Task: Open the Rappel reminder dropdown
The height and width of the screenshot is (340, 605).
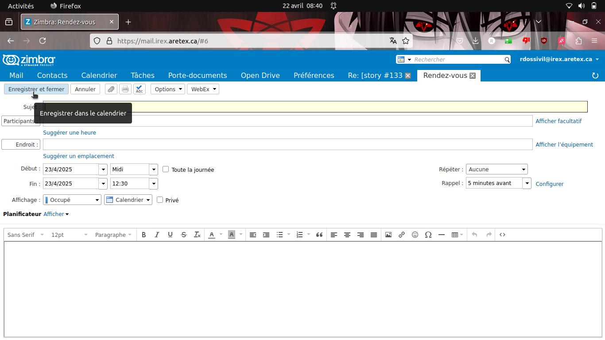Action: click(527, 183)
